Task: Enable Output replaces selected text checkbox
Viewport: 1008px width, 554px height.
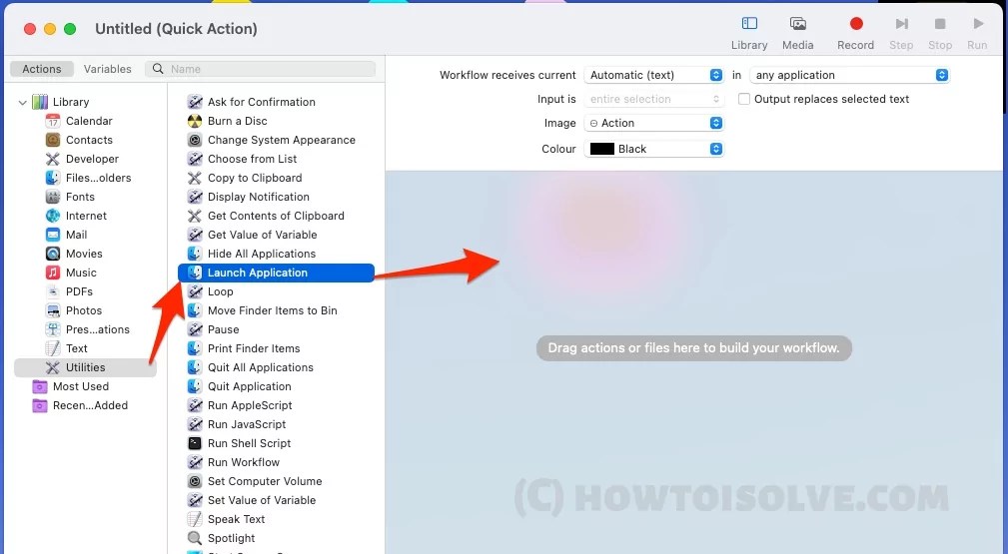Action: point(744,99)
